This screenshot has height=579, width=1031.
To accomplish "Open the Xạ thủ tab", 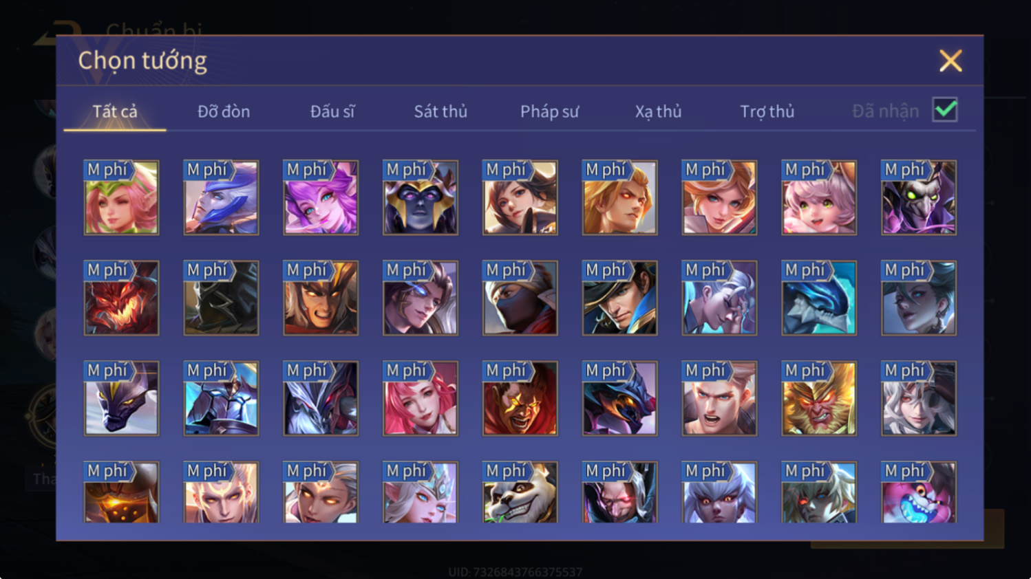I will (658, 111).
